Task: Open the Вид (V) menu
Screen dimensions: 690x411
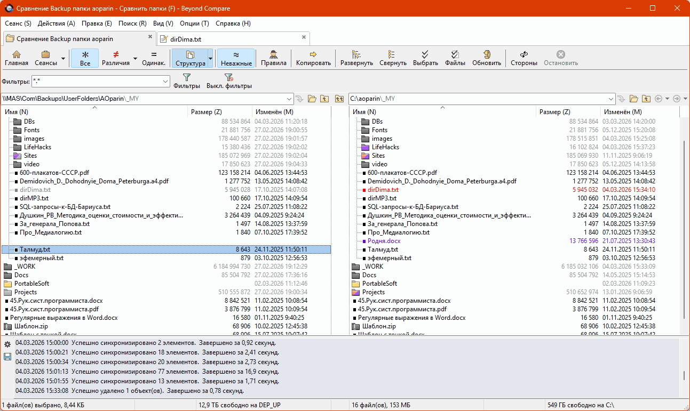Action: [163, 23]
